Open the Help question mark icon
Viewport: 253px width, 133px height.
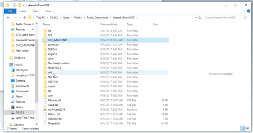(248, 11)
